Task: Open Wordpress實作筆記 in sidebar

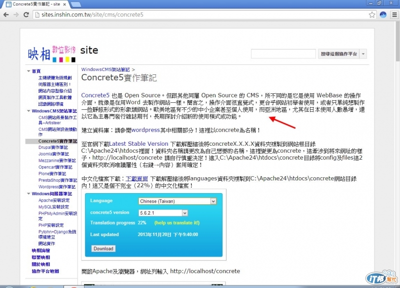Action: click(57, 187)
